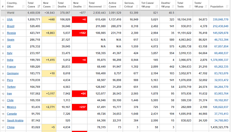Open the Canada country link
231x132 pixels.
tap(12, 114)
